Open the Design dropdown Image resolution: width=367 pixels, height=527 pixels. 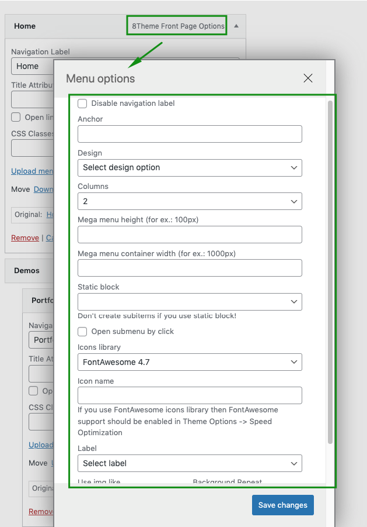pyautogui.click(x=190, y=168)
